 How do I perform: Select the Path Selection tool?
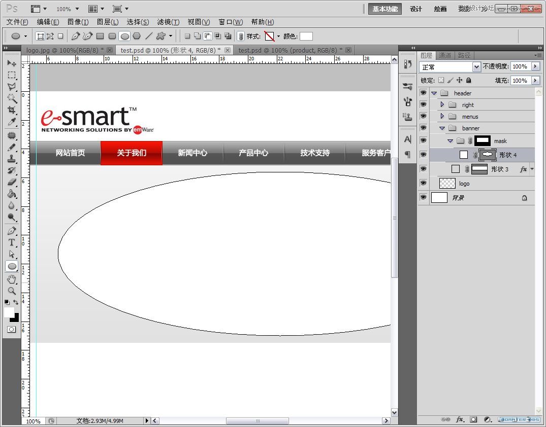12,254
